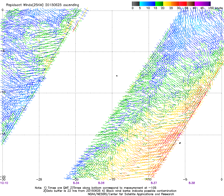Click the '-5' longitude label on bottom axis
224x196 pixels.
[185, 179]
